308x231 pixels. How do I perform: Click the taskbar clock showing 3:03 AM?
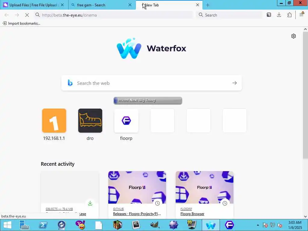pos(295,225)
